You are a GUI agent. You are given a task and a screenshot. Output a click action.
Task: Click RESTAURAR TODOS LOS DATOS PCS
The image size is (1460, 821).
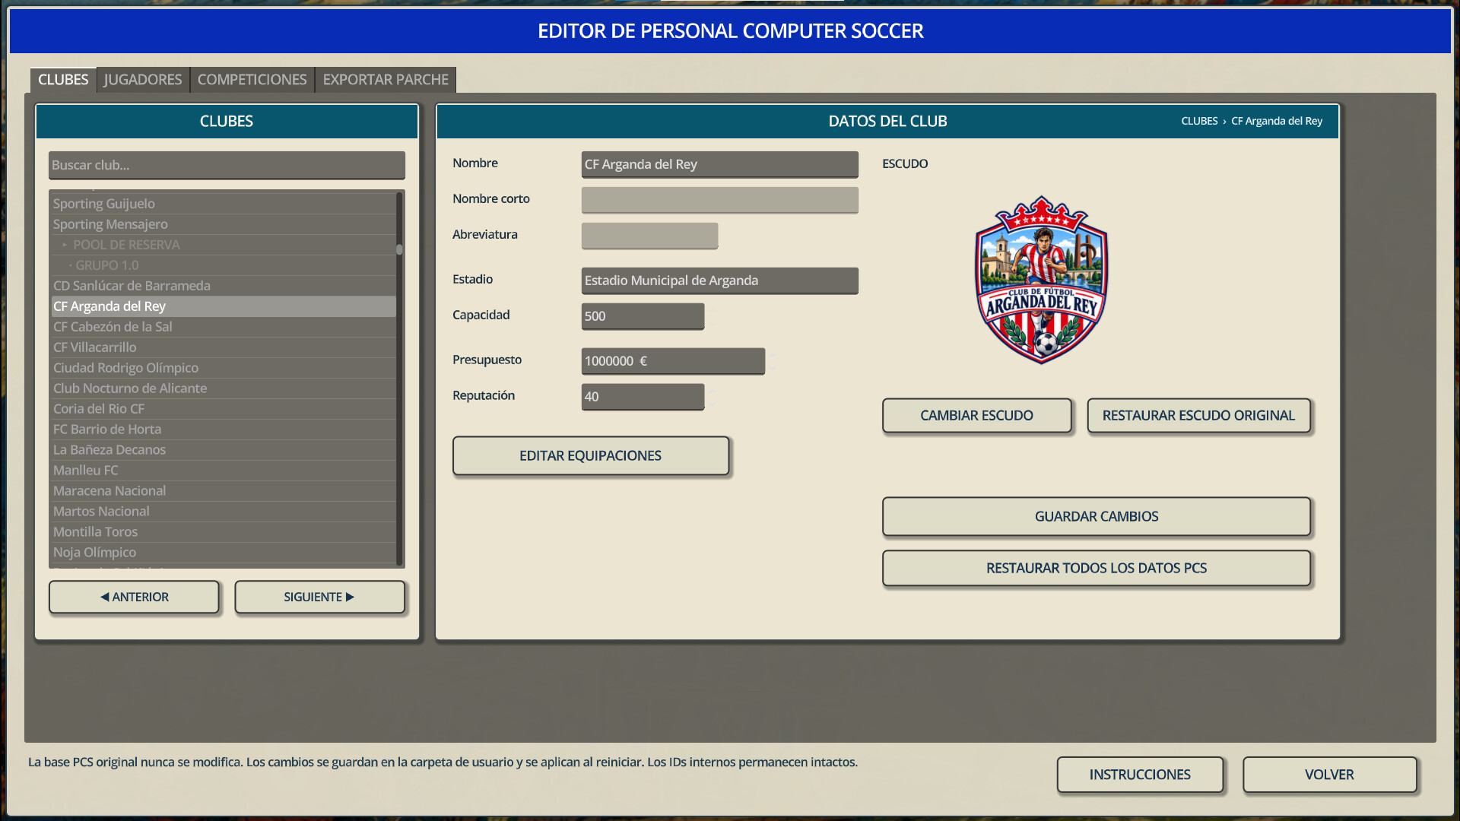point(1097,569)
